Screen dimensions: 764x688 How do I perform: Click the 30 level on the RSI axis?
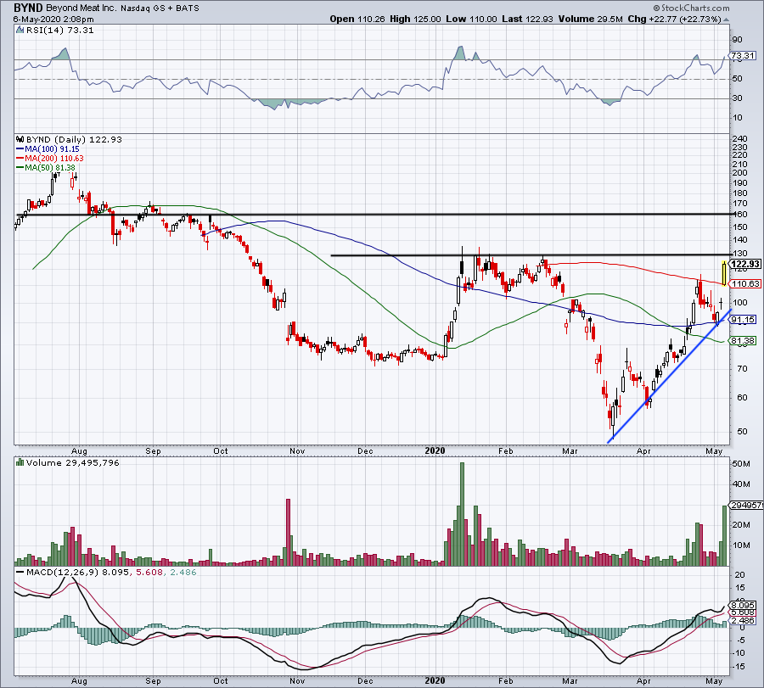click(737, 98)
